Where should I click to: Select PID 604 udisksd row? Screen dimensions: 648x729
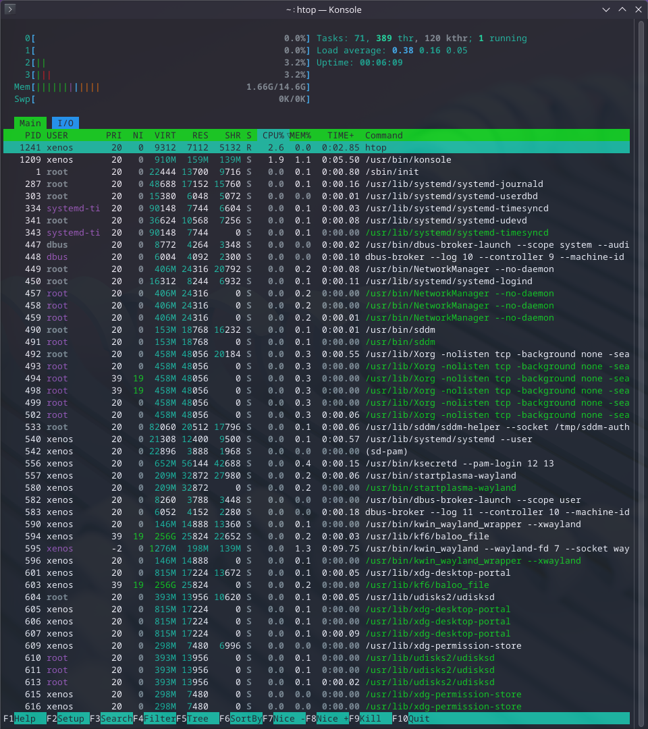[x=317, y=597]
